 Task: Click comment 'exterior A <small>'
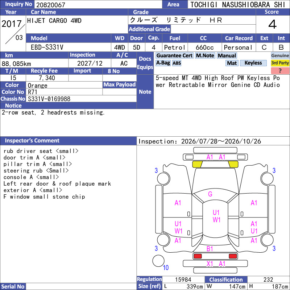click(x=33, y=190)
